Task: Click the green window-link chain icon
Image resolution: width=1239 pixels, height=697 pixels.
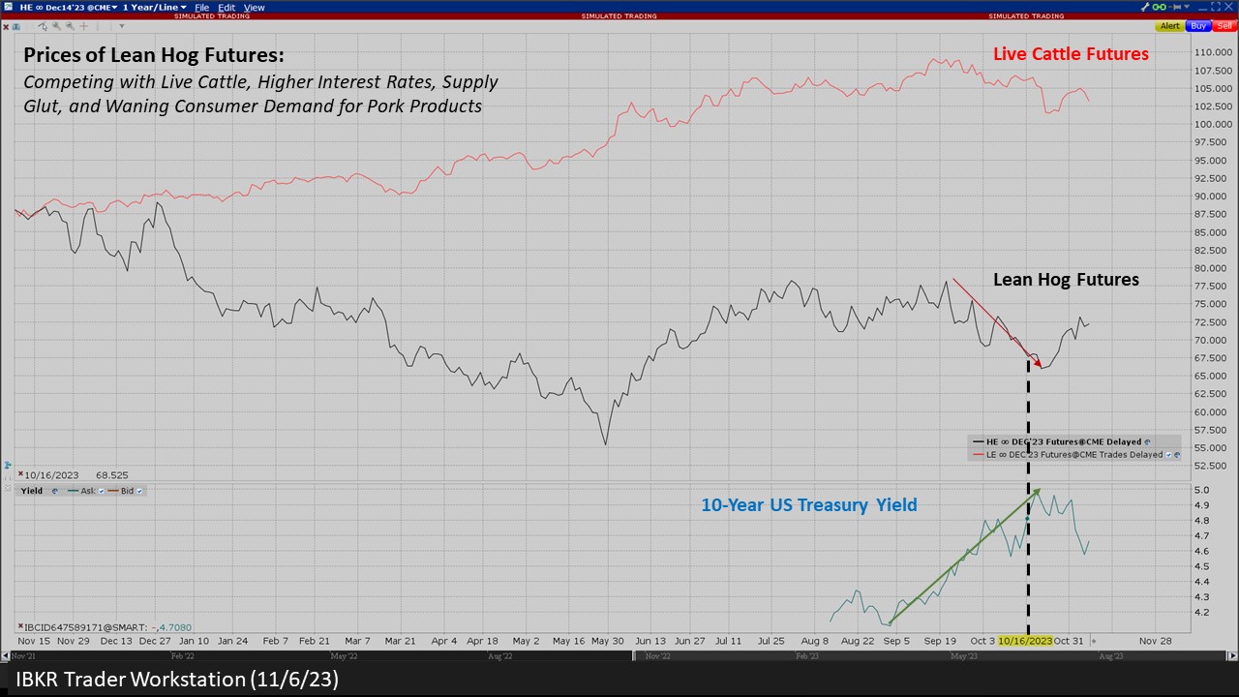Action: [1159, 7]
